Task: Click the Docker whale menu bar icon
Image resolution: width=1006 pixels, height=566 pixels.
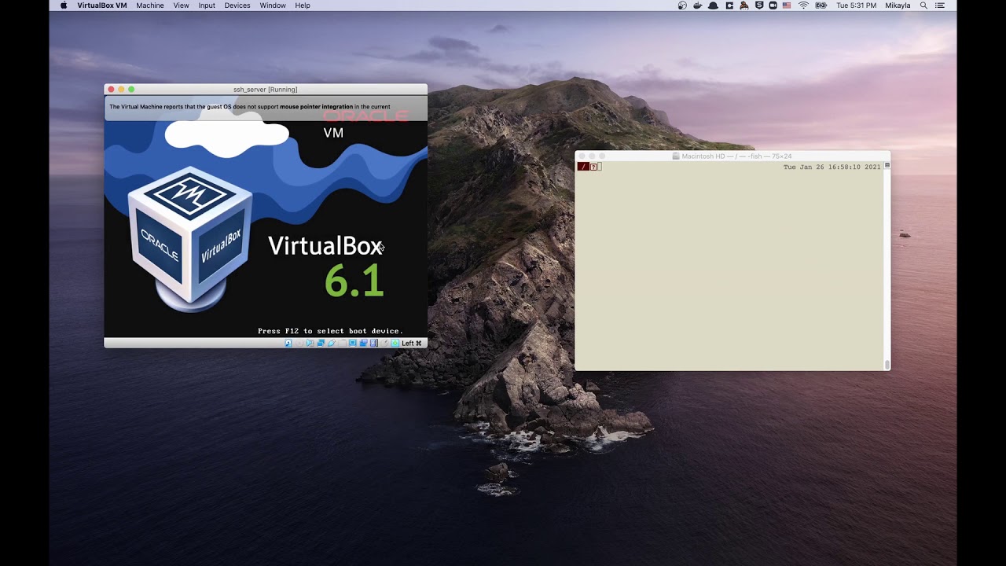Action: 698,6
